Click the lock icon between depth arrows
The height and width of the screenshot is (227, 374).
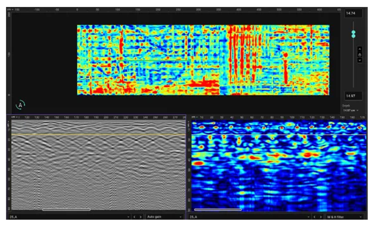(x=360, y=55)
